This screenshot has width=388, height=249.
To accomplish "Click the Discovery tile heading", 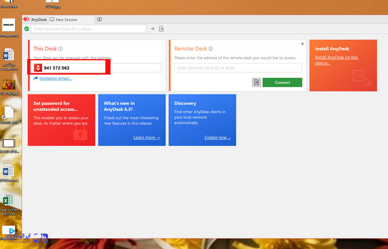I will click(185, 103).
